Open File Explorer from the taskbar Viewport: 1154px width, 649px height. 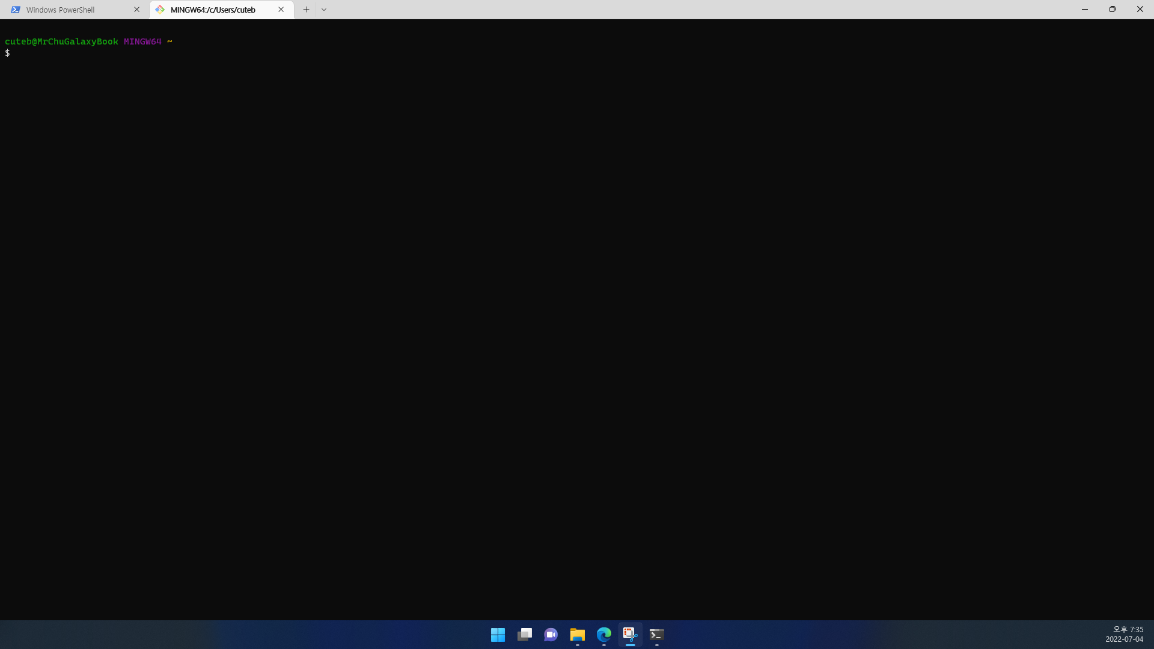tap(578, 635)
